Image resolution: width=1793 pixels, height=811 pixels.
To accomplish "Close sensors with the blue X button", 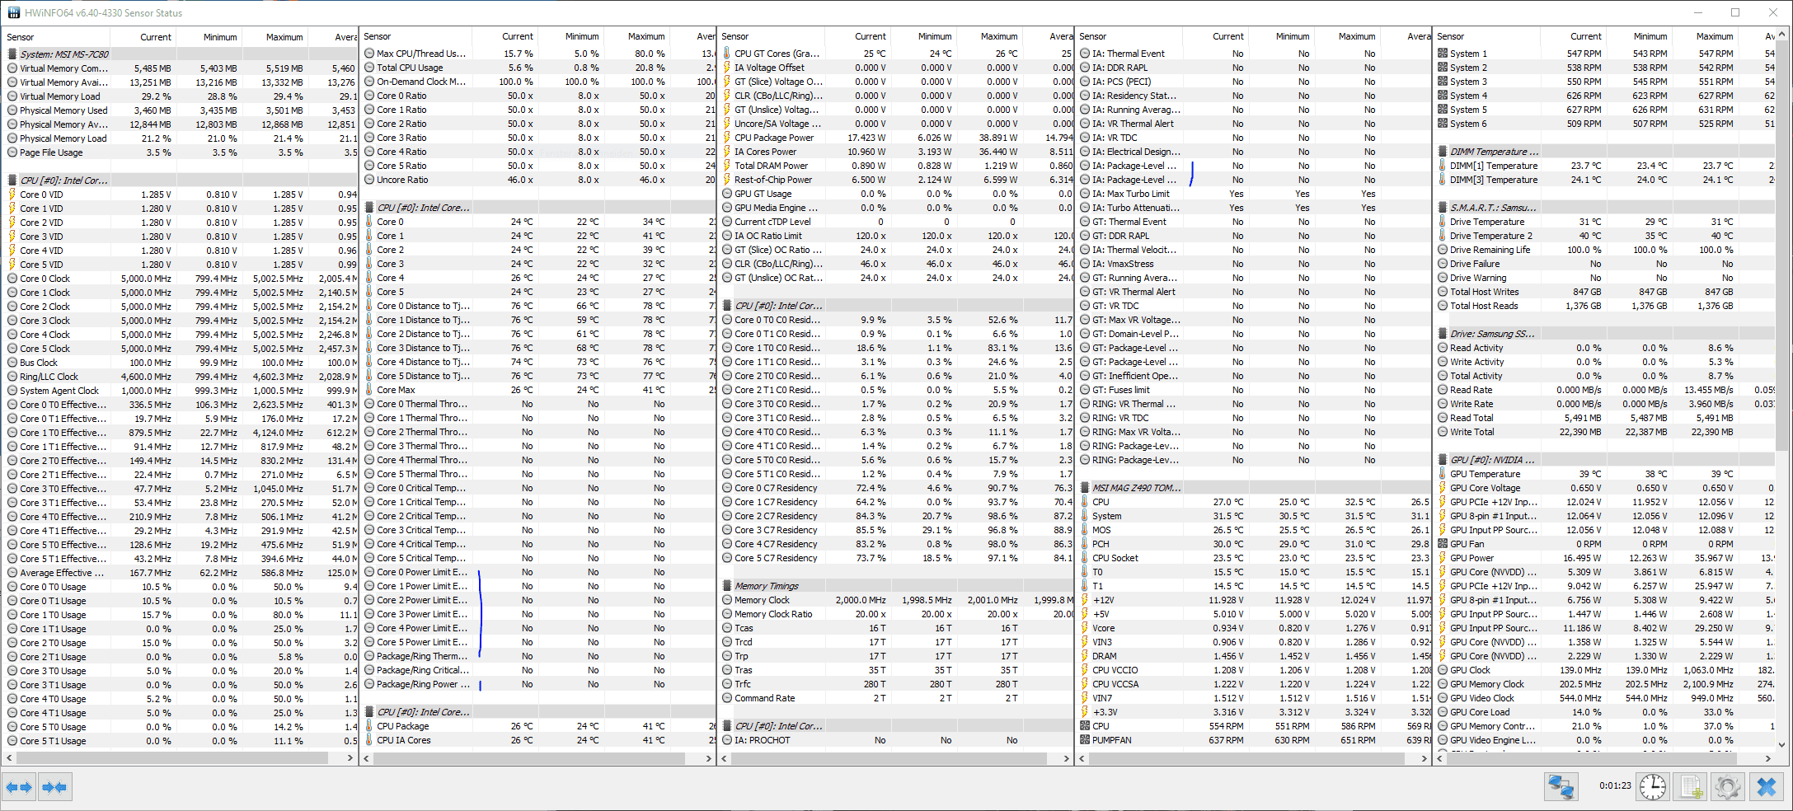I will (x=1766, y=787).
